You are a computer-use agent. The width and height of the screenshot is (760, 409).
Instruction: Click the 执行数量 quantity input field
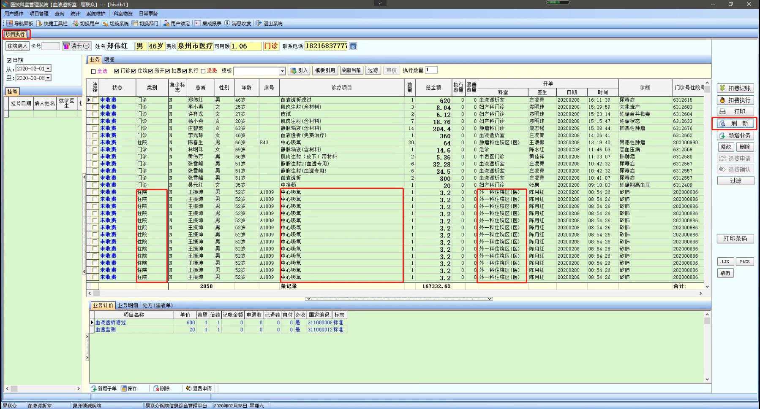[431, 70]
